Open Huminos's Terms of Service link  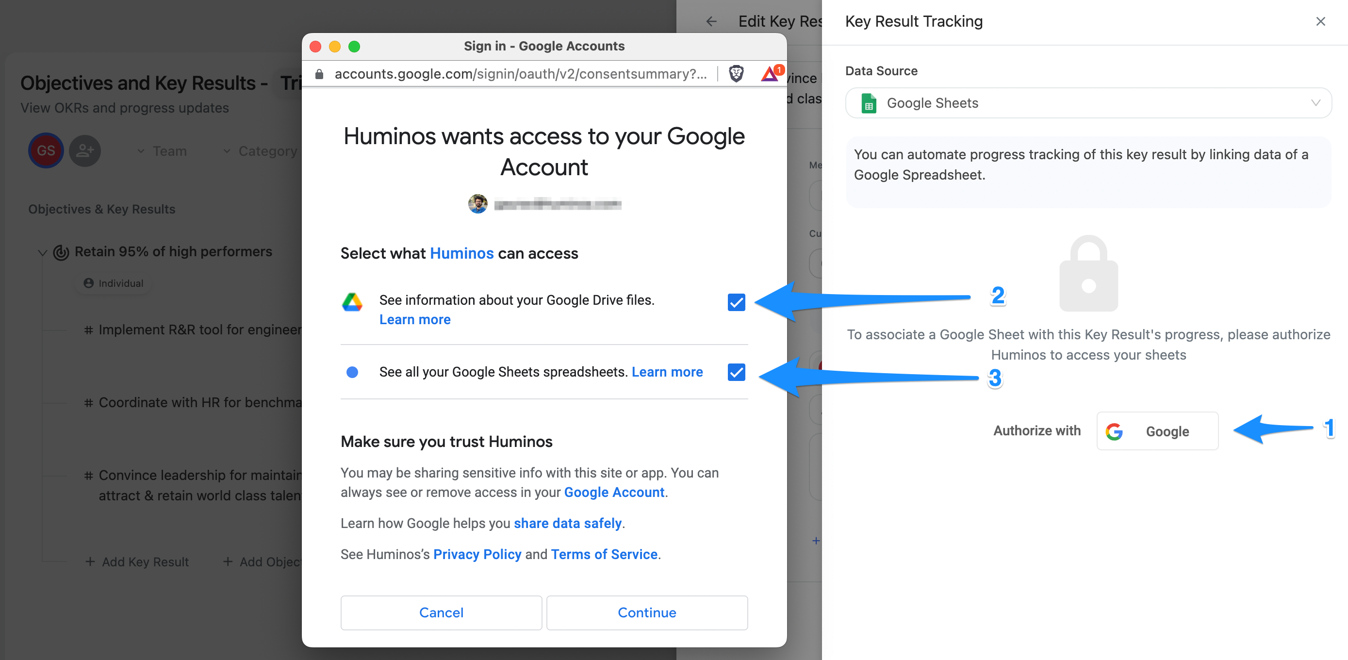604,554
